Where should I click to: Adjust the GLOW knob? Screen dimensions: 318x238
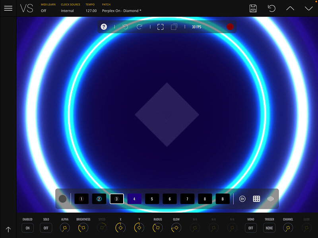click(176, 228)
